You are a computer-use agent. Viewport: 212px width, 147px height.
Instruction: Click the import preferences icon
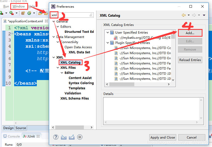(x=64, y=137)
